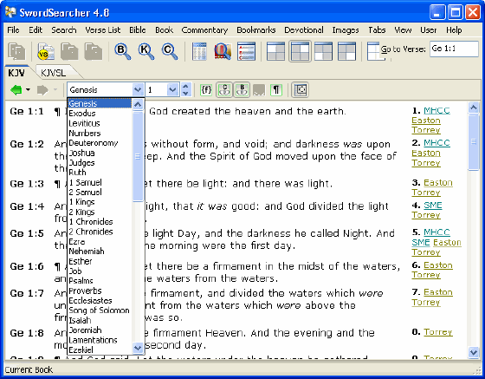Click the chapter up stepper arrow
The height and width of the screenshot is (379, 485).
click(x=185, y=87)
